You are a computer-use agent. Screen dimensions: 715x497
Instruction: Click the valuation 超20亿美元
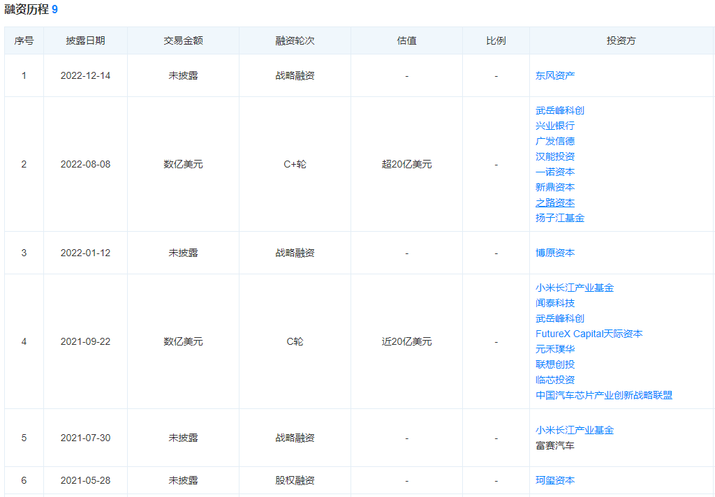click(x=407, y=164)
